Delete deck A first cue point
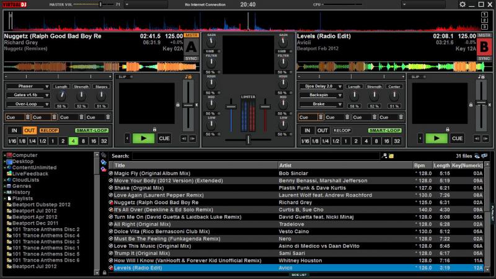496x279 pixels. 27,117
